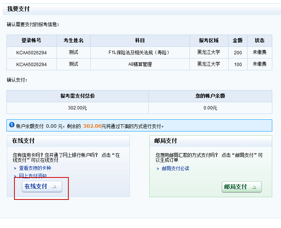
Task: Open the 查看支持的卡种 link
Action: pos(35,168)
